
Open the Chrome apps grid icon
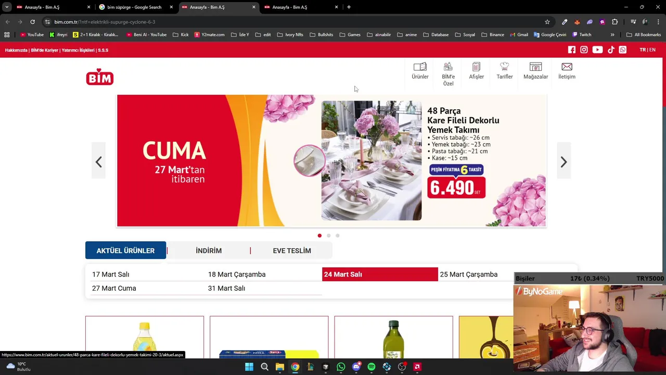click(x=7, y=34)
